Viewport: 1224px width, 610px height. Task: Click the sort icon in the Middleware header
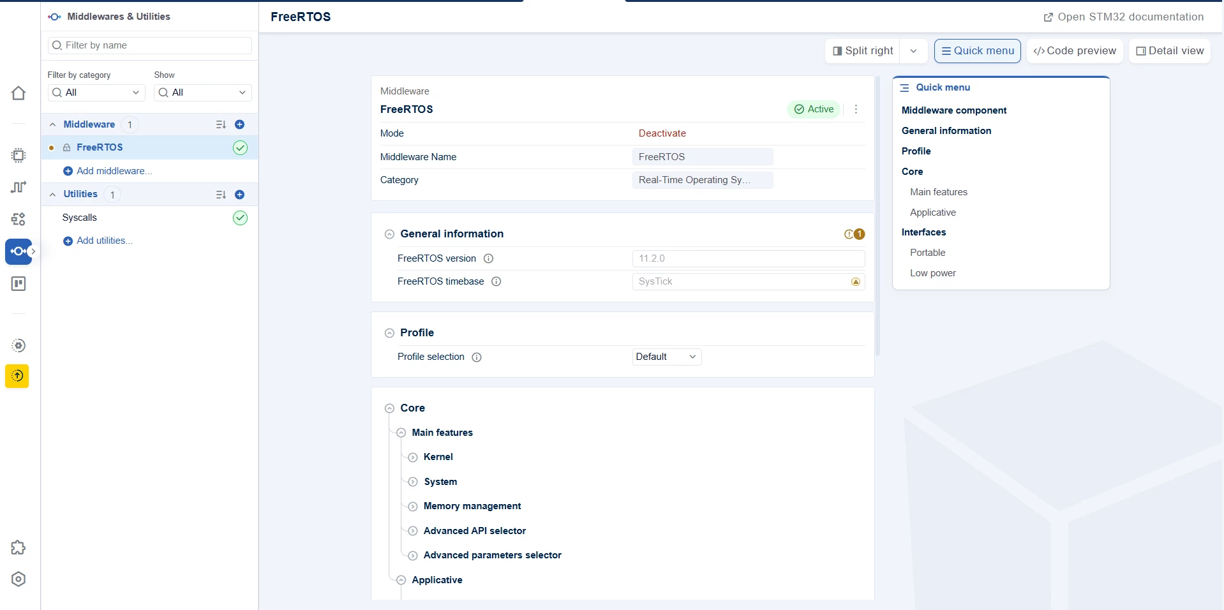(x=221, y=124)
